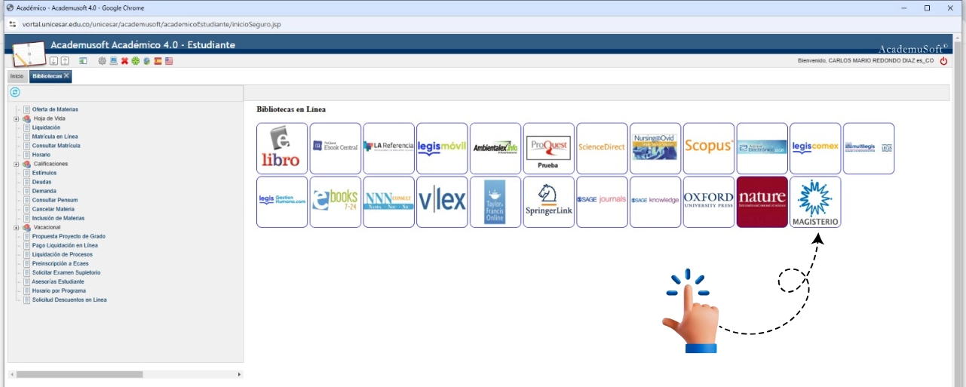Open Matrícula en Línea
The height and width of the screenshot is (387, 966).
[x=55, y=137]
